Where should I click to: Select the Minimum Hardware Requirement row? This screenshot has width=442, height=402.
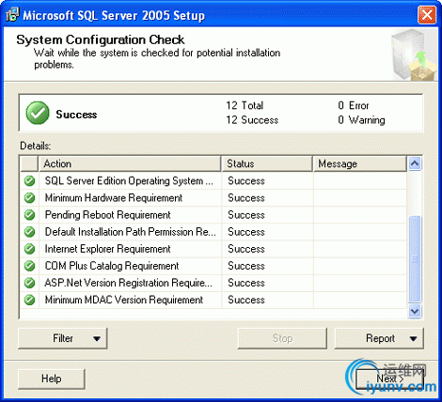pyautogui.click(x=213, y=198)
